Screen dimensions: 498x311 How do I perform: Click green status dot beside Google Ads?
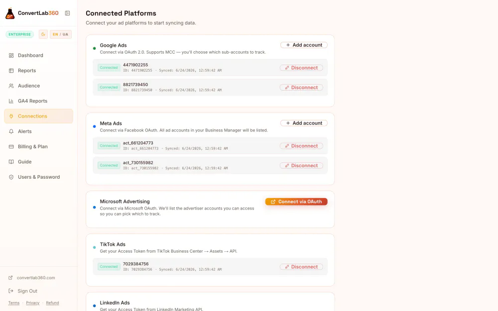[x=94, y=49]
